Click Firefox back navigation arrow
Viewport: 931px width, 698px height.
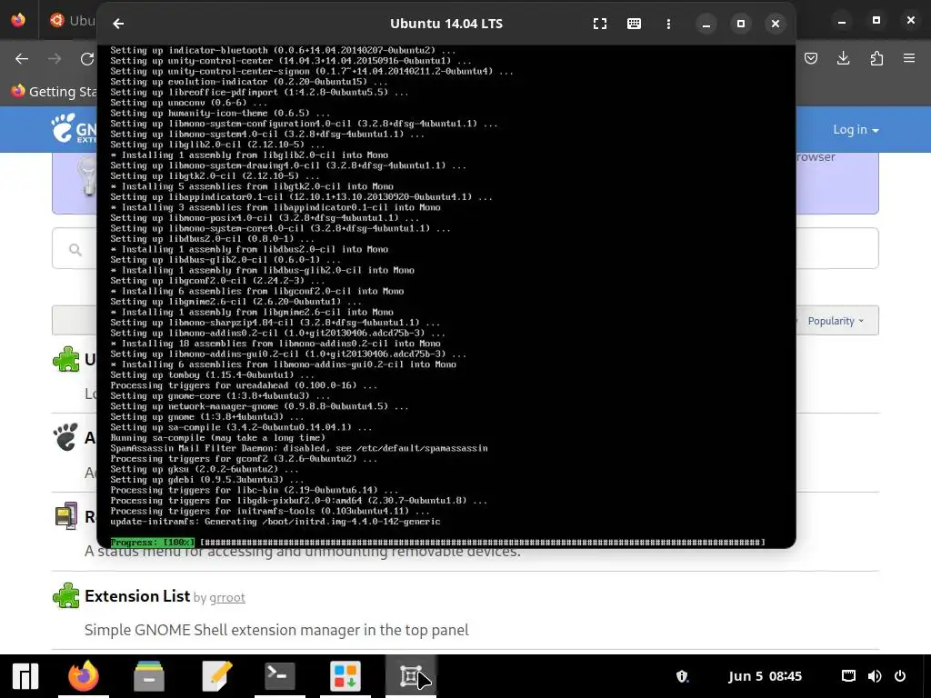tap(22, 59)
